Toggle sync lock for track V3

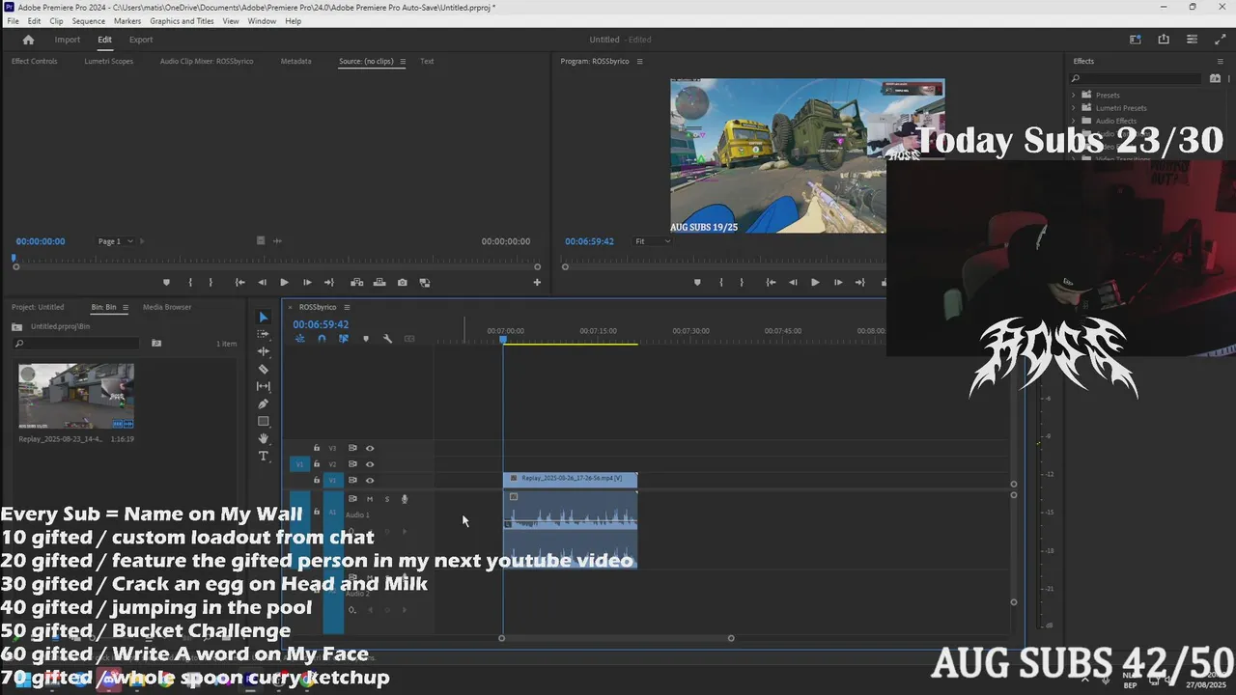[x=352, y=448]
